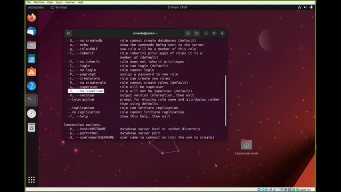341x192 pixels.
Task: Open Ubuntu Software store icon
Action: point(31,72)
